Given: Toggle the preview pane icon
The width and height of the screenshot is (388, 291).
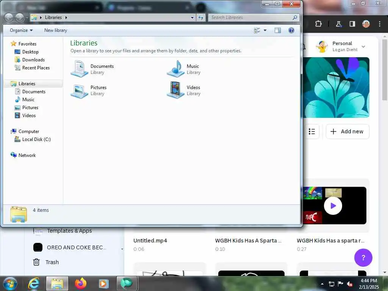Looking at the screenshot, I should [x=278, y=30].
